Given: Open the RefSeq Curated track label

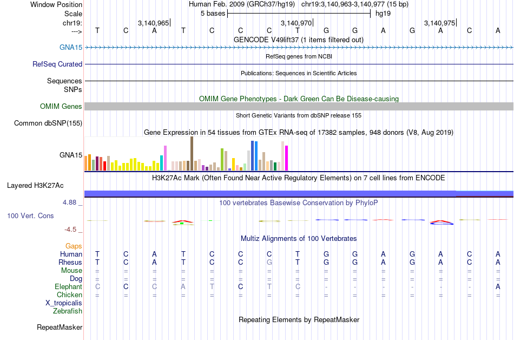Looking at the screenshot, I should click(x=57, y=64).
